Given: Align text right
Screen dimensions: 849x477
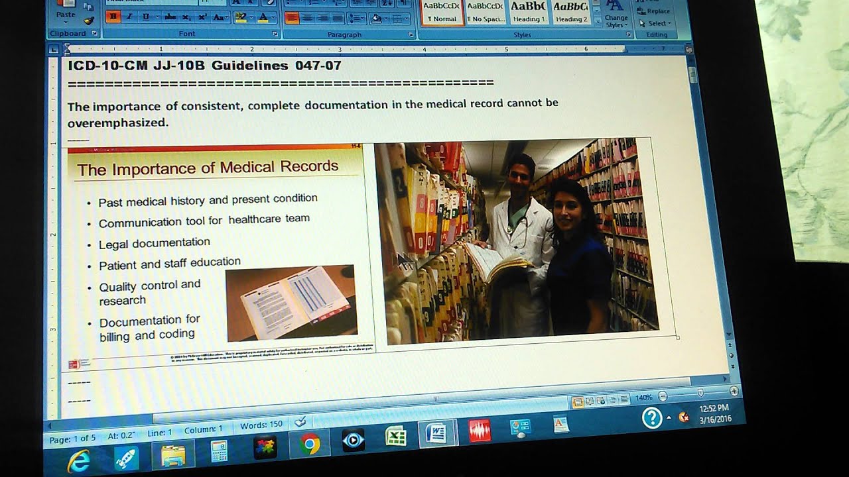Looking at the screenshot, I should (x=322, y=18).
